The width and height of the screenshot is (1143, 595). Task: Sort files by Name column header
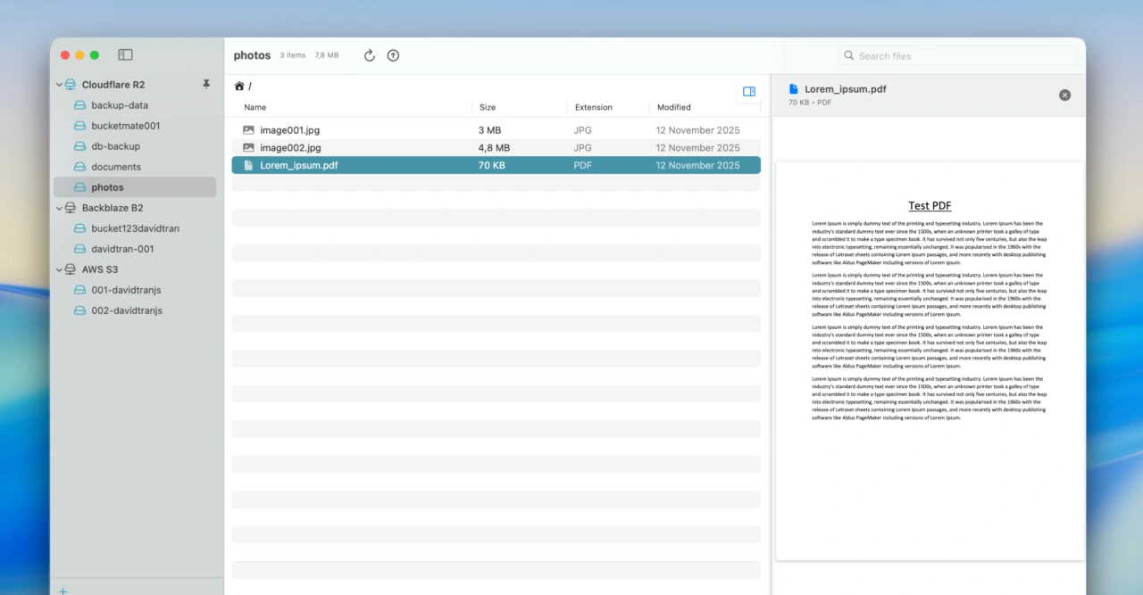pos(255,107)
